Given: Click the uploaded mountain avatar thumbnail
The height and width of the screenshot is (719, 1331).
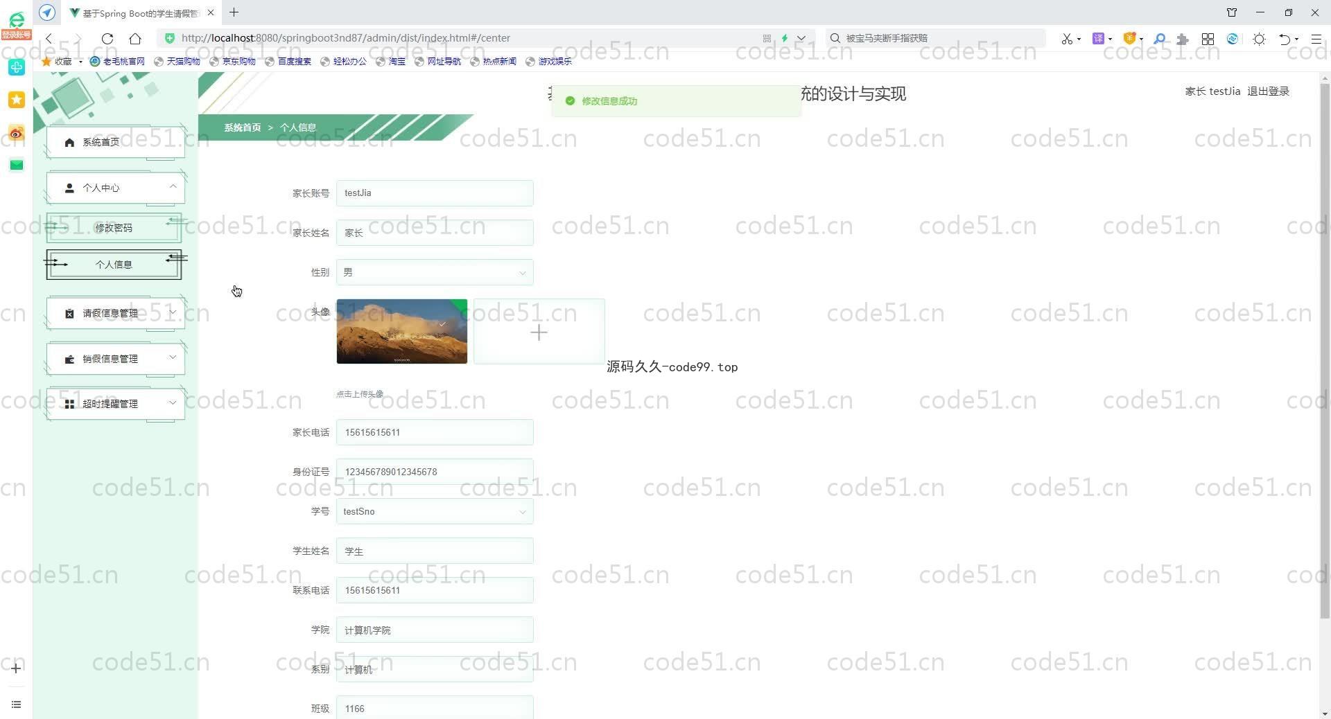Looking at the screenshot, I should click(x=401, y=332).
